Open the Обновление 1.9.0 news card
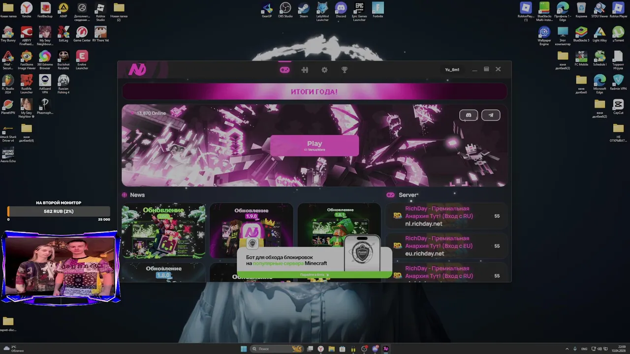Screen dimensions: 630x354 pyautogui.click(x=251, y=226)
